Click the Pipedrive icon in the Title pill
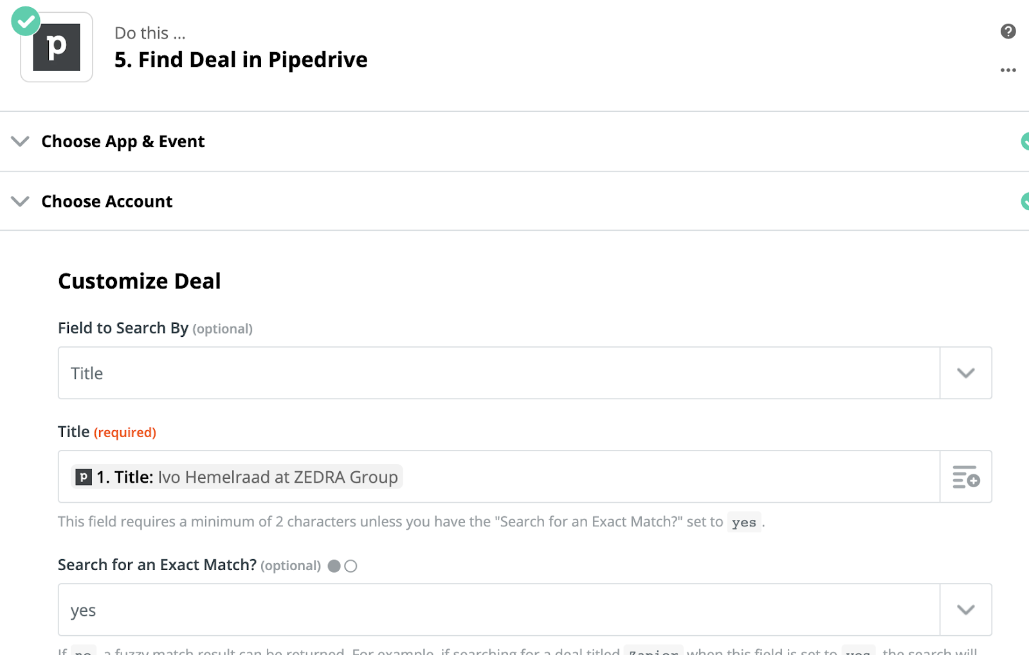This screenshot has height=655, width=1029. (x=84, y=477)
